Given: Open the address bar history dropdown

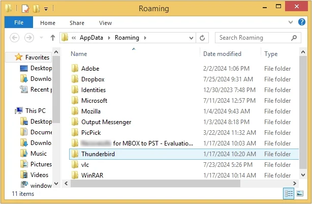Looking at the screenshot, I should tap(191, 38).
